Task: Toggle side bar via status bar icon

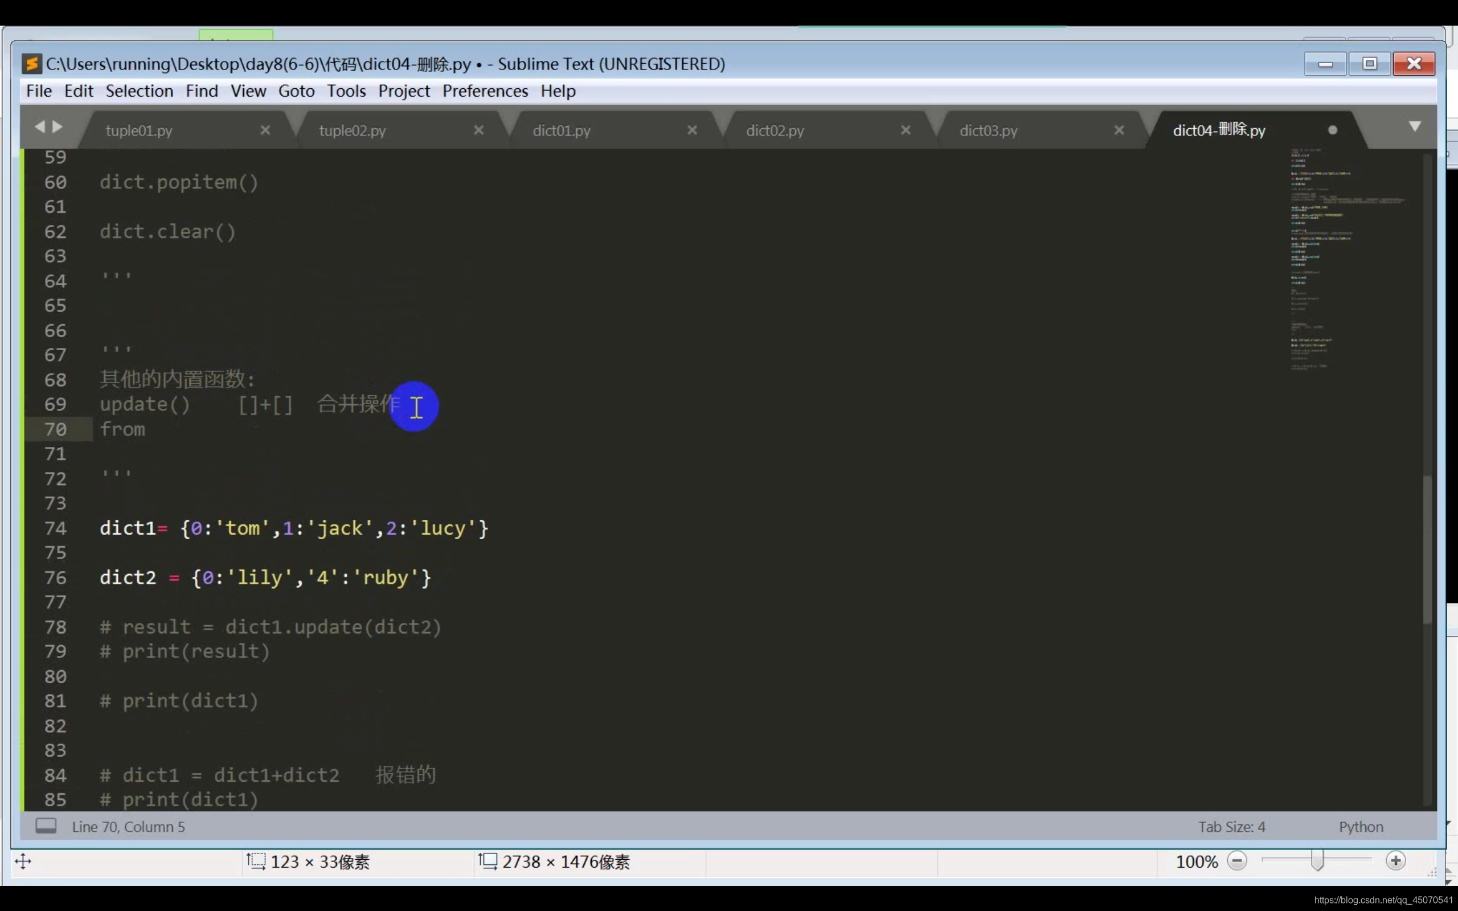Action: [46, 826]
